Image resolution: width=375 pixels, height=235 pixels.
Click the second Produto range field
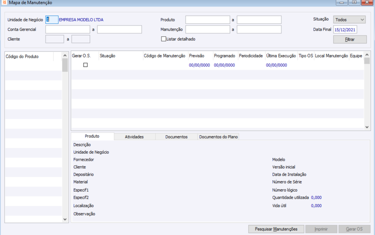pyautogui.click(x=259, y=19)
